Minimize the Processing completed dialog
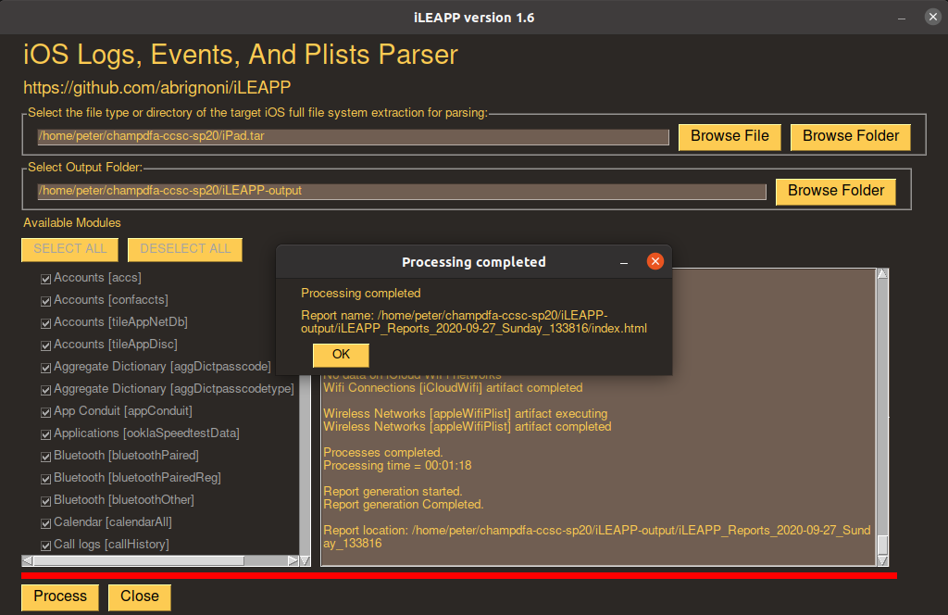Viewport: 948px width, 615px height. tap(625, 262)
